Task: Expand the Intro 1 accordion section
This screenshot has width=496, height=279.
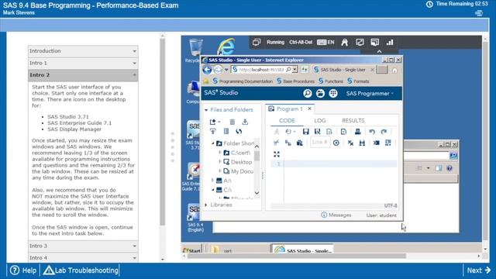Action: pyautogui.click(x=83, y=63)
